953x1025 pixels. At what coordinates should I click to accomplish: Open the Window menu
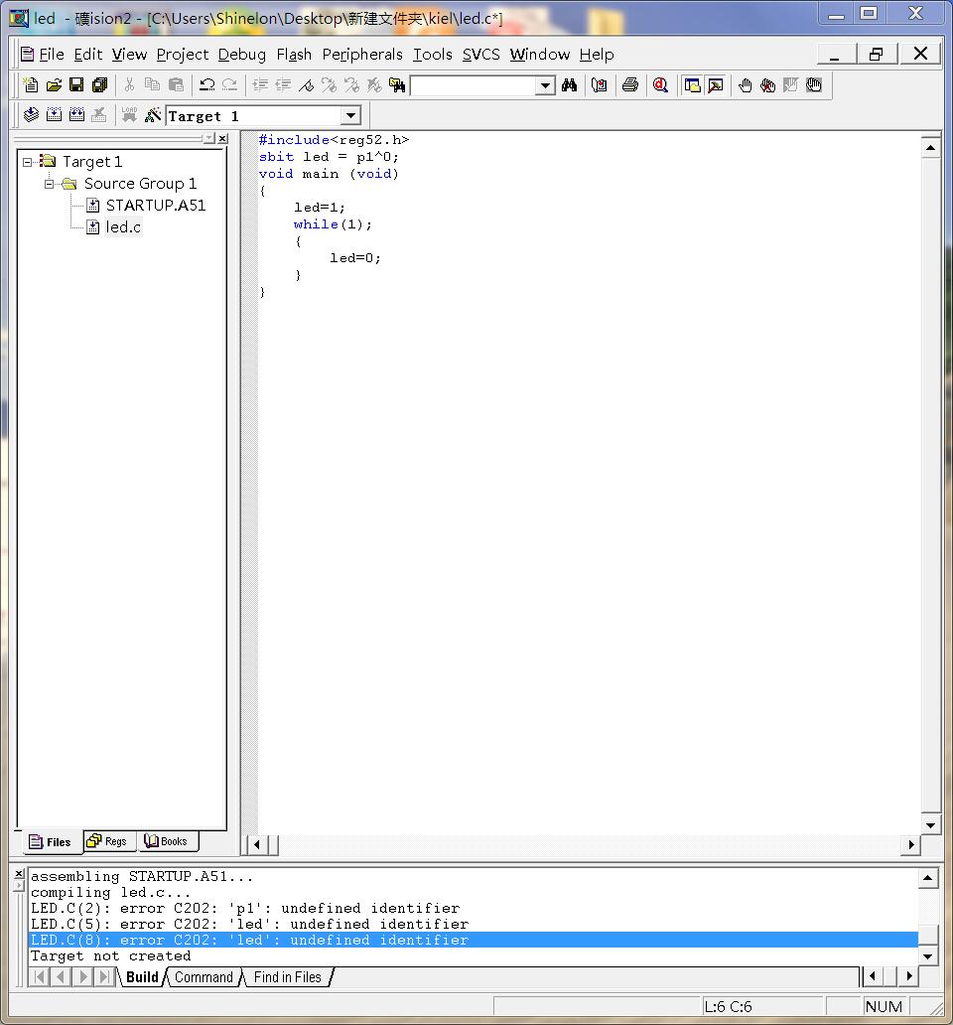click(x=539, y=55)
